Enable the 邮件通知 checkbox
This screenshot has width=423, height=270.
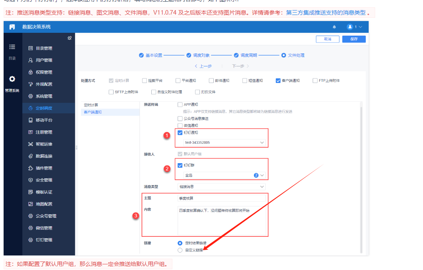(211, 81)
